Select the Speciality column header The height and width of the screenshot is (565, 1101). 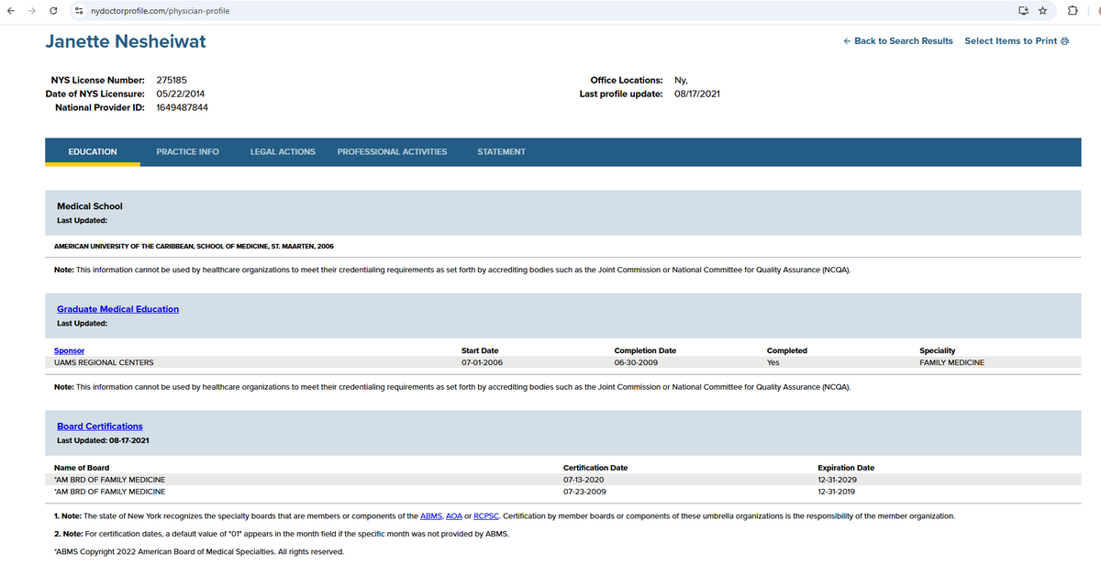938,350
